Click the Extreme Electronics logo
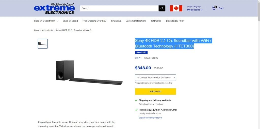Screen dimensions: 260x129 click(x=54, y=8)
